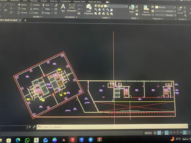This screenshot has width=191, height=143.
Task: Toggle ortho mode in status bar
Action: (x=167, y=133)
